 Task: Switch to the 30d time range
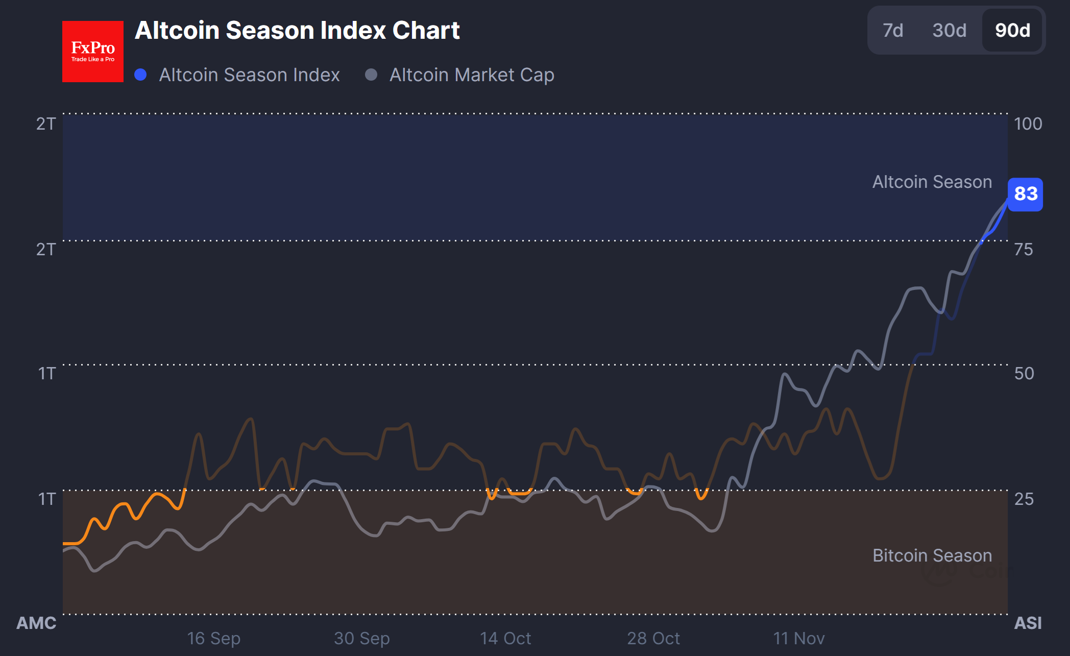pyautogui.click(x=949, y=31)
